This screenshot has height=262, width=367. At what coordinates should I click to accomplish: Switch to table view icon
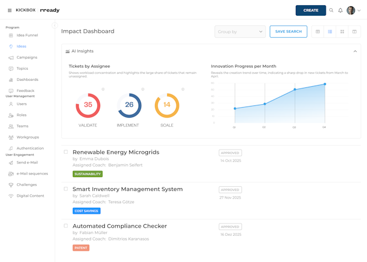(x=317, y=31)
